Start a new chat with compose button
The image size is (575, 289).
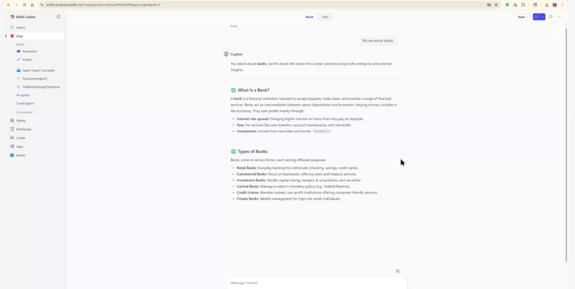coord(536,17)
